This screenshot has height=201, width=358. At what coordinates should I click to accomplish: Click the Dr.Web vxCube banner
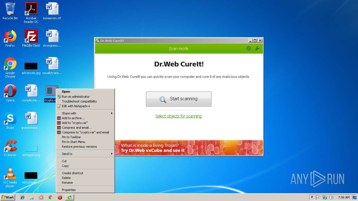coord(189,148)
